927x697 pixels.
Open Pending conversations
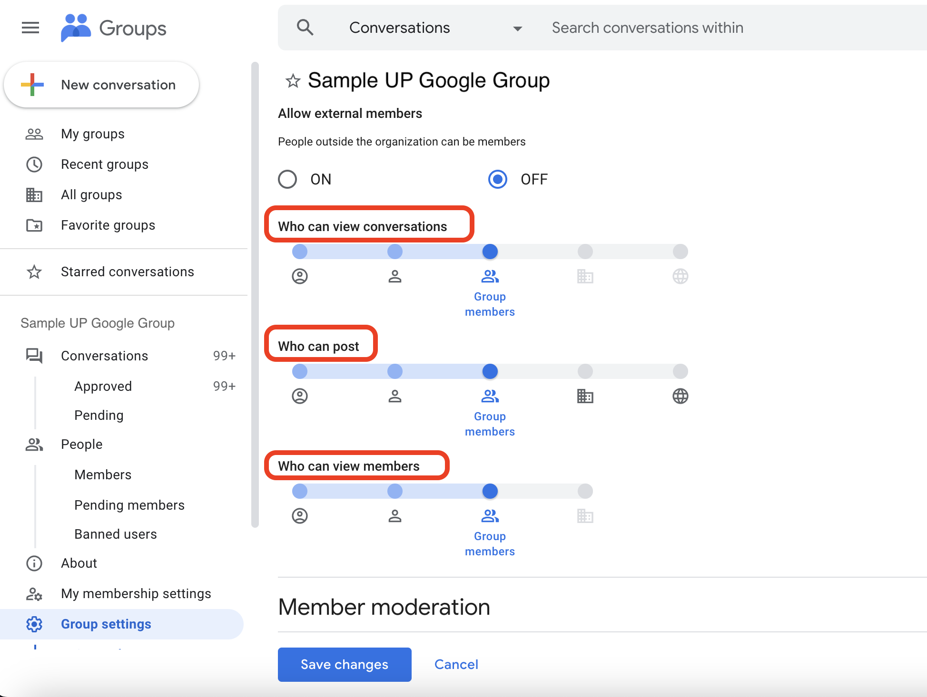(x=99, y=416)
